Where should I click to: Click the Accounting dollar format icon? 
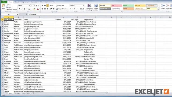click(71, 9)
